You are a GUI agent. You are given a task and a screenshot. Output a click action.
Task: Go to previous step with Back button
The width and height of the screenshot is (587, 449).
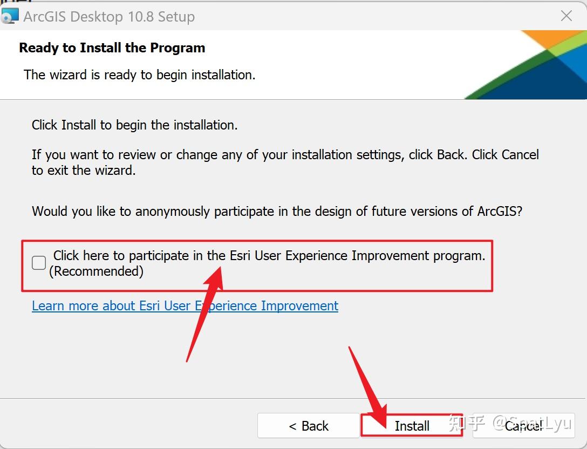click(309, 426)
